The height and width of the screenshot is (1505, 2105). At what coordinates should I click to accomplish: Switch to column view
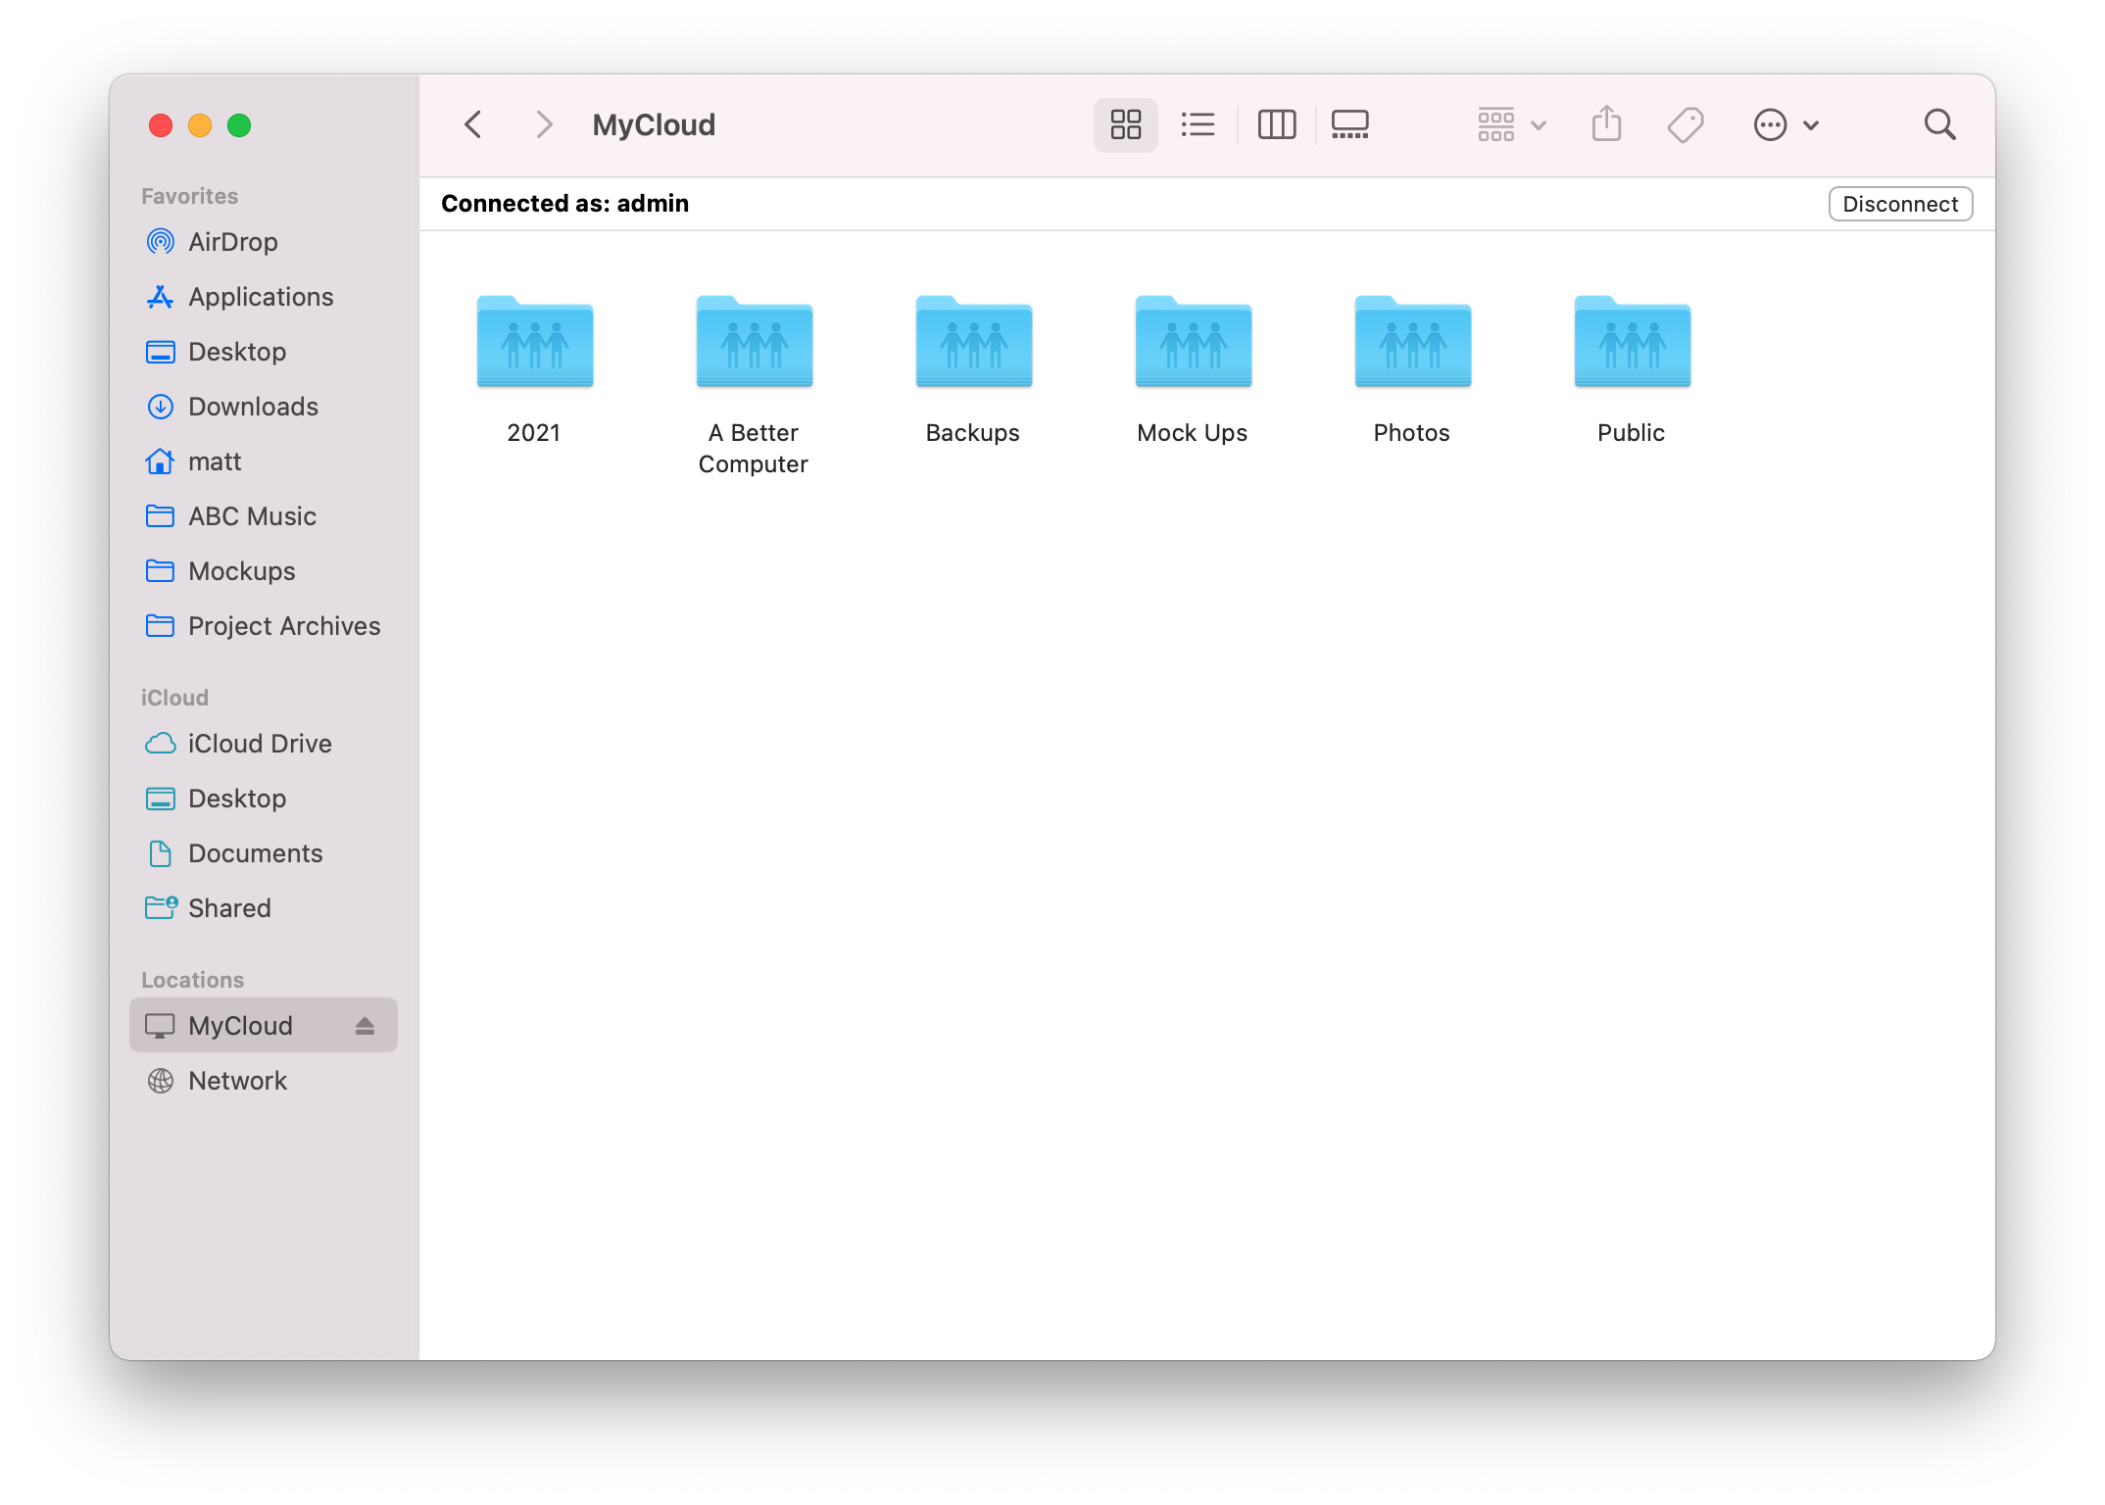click(x=1276, y=124)
